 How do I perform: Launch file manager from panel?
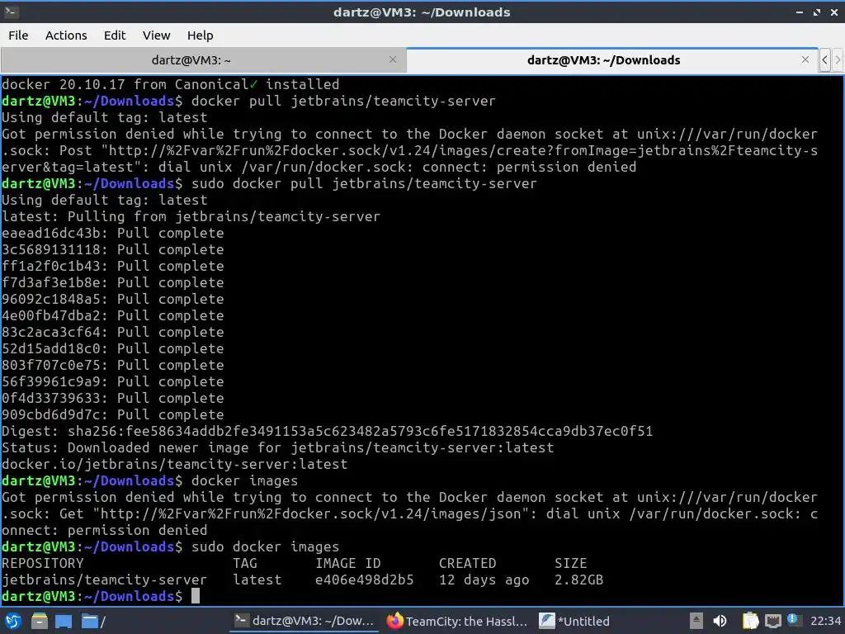[40, 621]
